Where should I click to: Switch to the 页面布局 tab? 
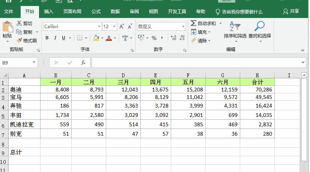click(x=72, y=12)
